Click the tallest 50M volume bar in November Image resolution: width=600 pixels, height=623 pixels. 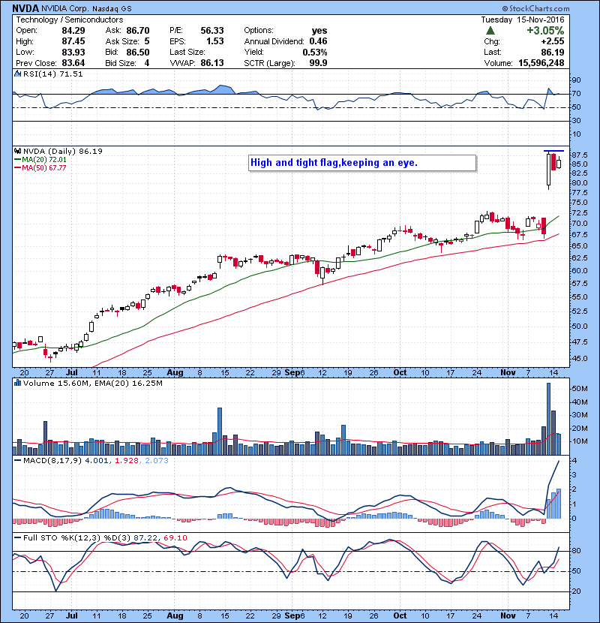(549, 419)
